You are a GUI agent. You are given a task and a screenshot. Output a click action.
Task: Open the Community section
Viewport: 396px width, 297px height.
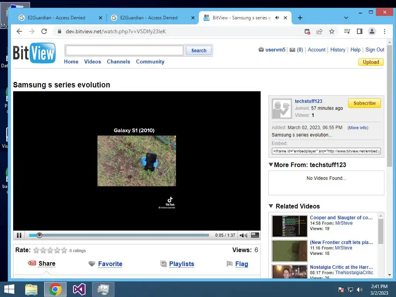[x=150, y=61]
